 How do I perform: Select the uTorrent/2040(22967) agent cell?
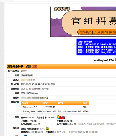pos(32,112)
